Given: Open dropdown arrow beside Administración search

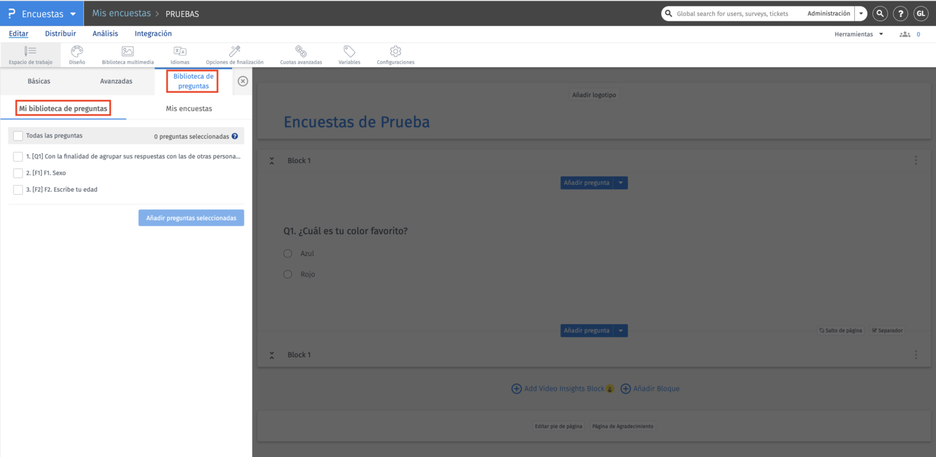Looking at the screenshot, I should pos(861,14).
